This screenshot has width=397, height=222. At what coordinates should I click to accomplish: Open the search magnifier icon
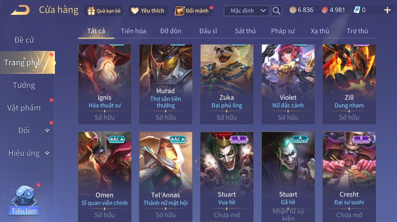pos(276,11)
